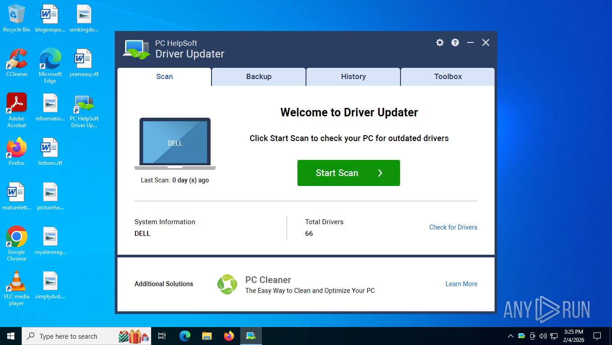Select the Microsoft Edge desktop shortcut

[50, 66]
